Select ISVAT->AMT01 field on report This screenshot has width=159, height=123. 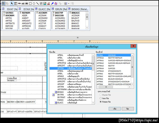click(x=25, y=112)
